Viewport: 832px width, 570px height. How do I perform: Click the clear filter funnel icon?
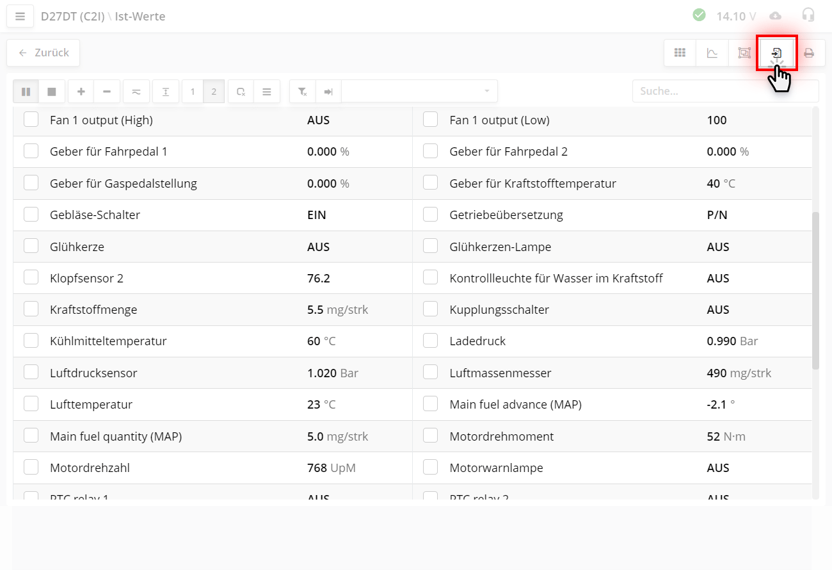pos(303,92)
